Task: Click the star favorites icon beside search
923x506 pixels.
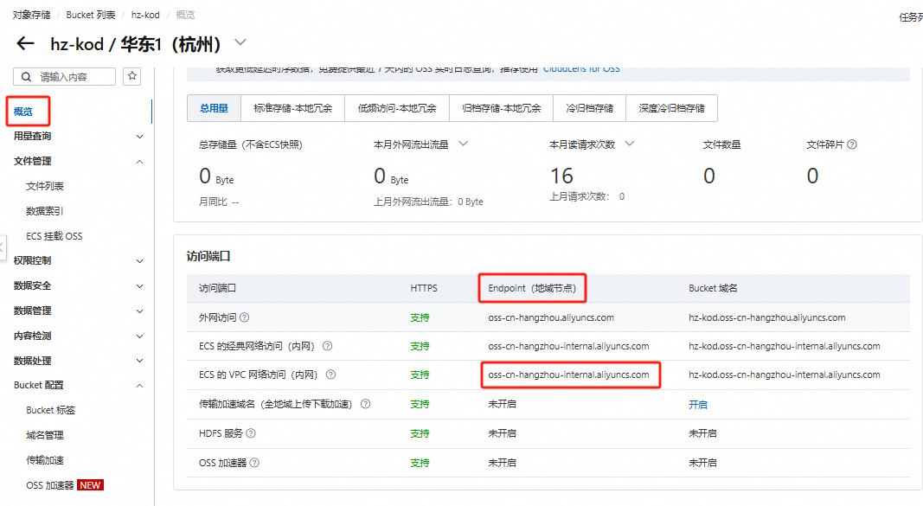Action: click(131, 76)
